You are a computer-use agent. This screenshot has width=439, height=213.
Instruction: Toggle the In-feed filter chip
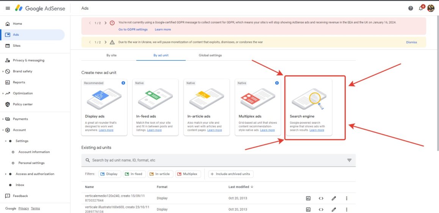[134, 174]
